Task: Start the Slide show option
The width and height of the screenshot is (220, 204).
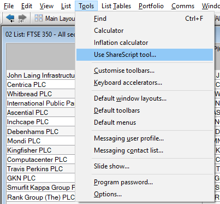Action: pyautogui.click(x=145, y=166)
